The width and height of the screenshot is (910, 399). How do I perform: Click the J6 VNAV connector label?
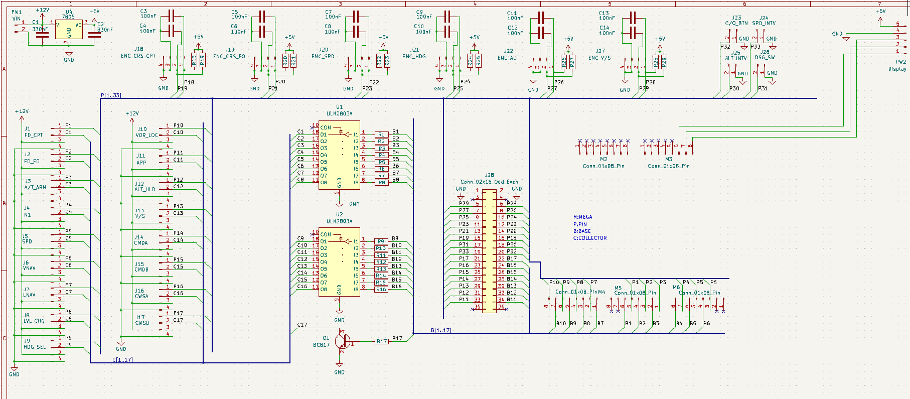click(29, 265)
